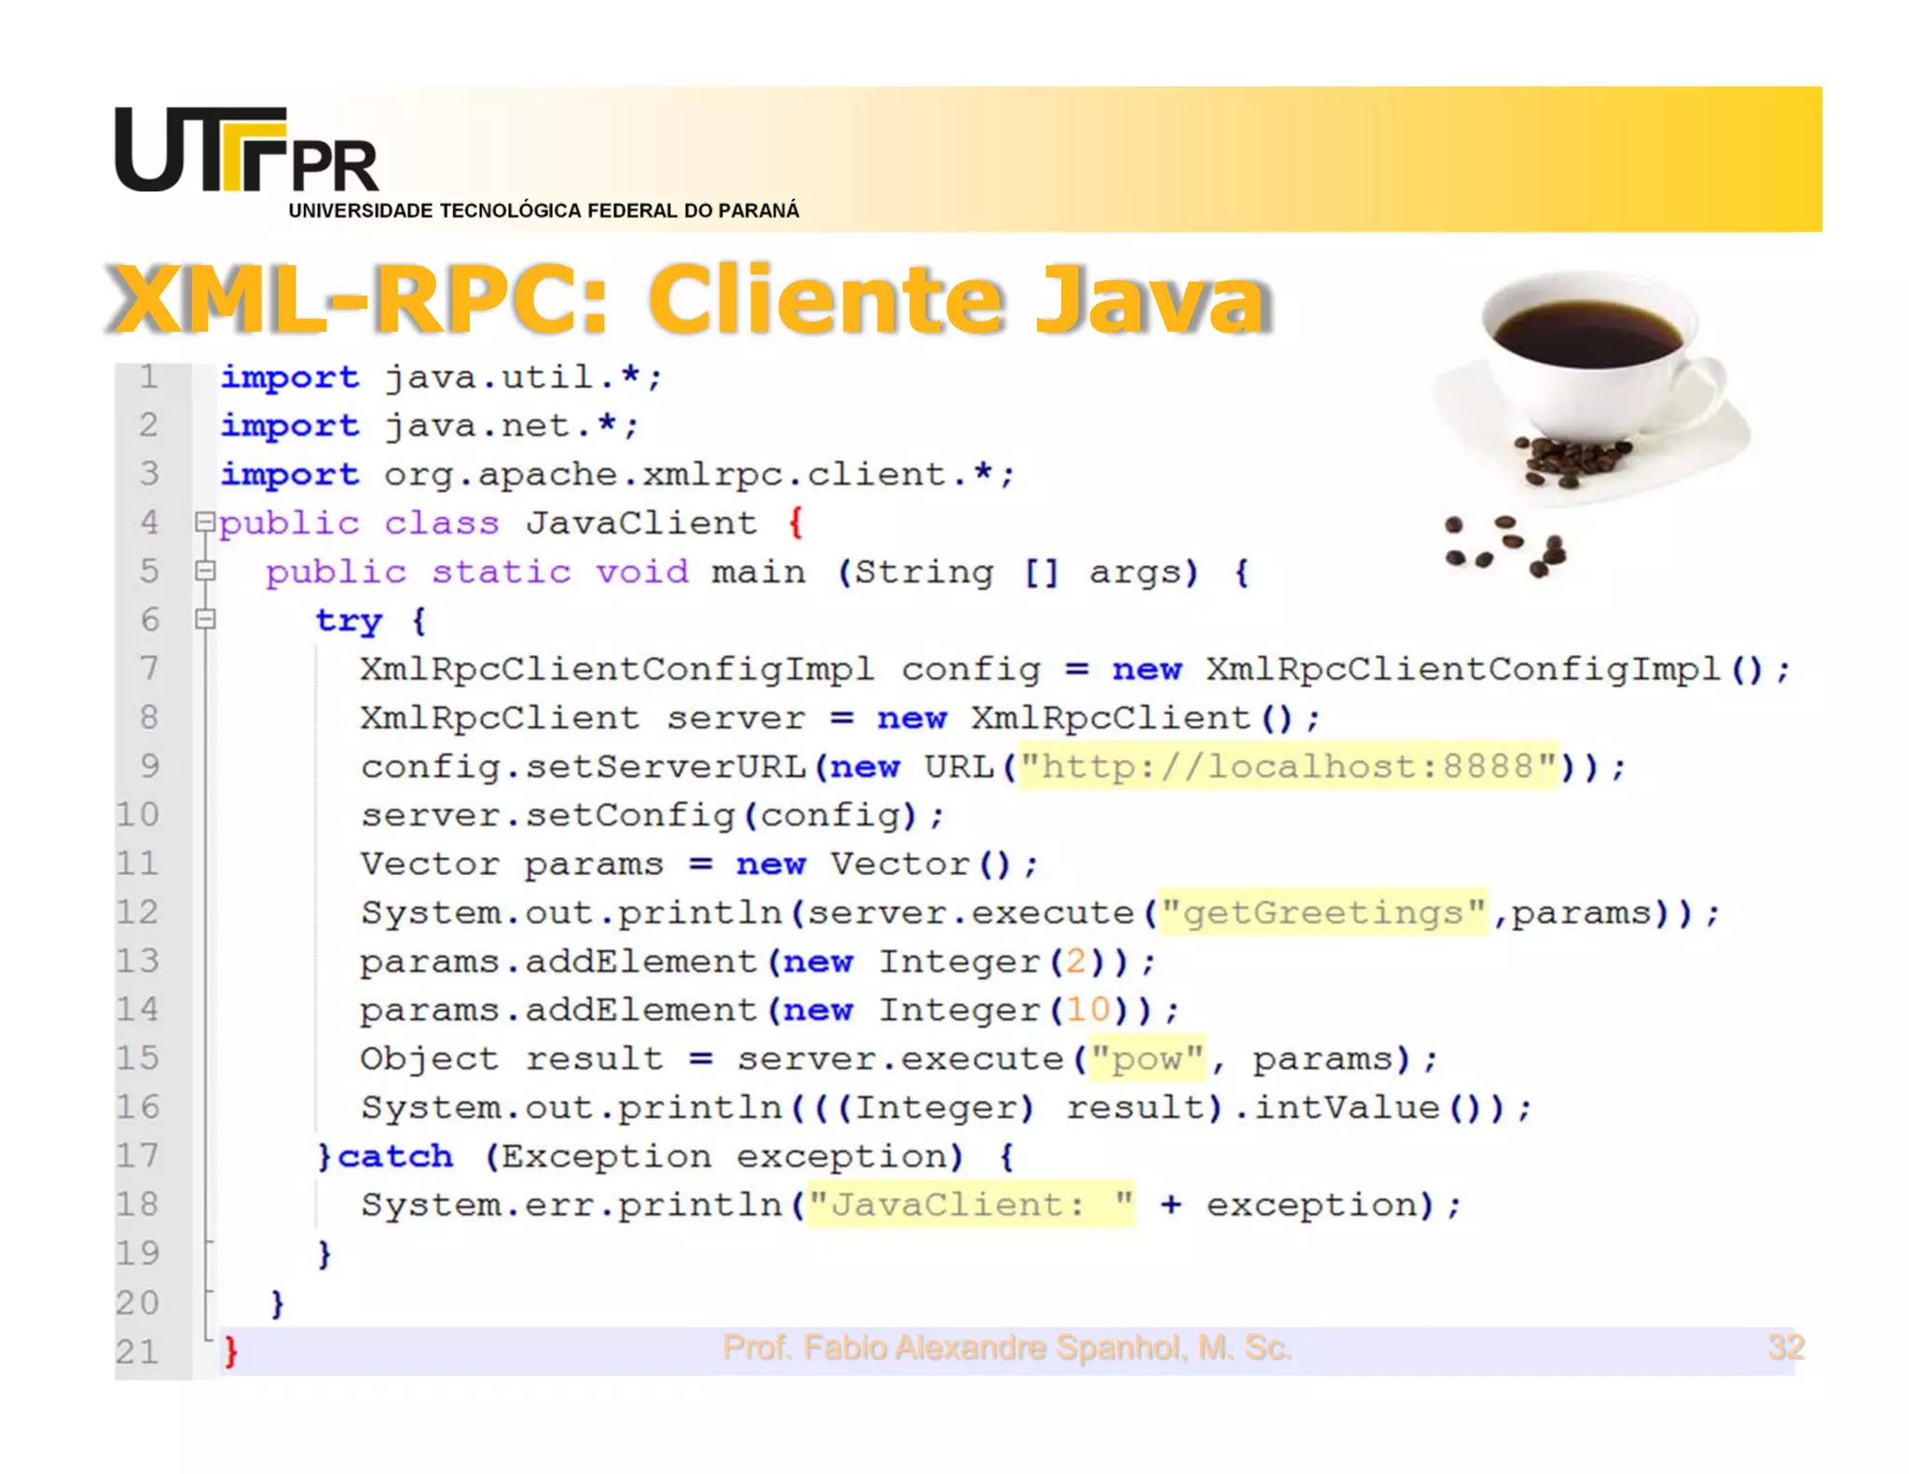Click 'import java.net.*;' on line 2
1909x1474 pixels.
click(x=429, y=426)
